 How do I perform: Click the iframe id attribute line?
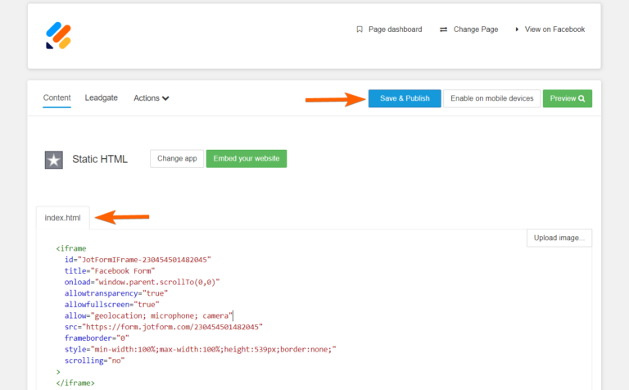(138, 259)
